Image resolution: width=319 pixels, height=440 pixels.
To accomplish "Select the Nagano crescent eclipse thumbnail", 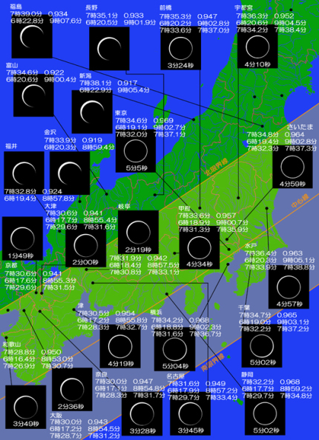I will (109, 49).
